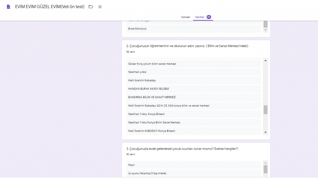Viewport: 318px width, 178px height.
Task: Select the Yanıtlar tab
Action: [x=199, y=17]
